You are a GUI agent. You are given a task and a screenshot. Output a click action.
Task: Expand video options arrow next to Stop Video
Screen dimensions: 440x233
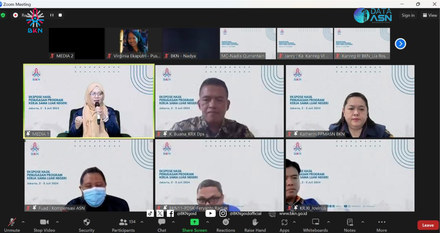[x=57, y=222]
